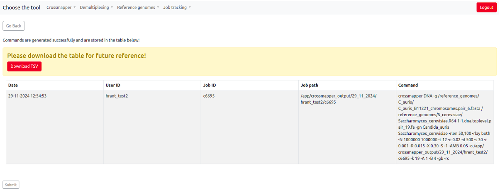The width and height of the screenshot is (500, 193).
Task: Click the 'Please download the table' heading
Action: (x=76, y=56)
